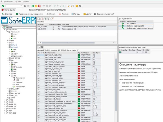Click the delete policy trash icon

pyautogui.click(x=49, y=18)
